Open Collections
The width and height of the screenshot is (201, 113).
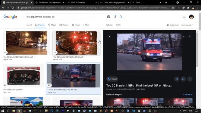tap(173, 25)
